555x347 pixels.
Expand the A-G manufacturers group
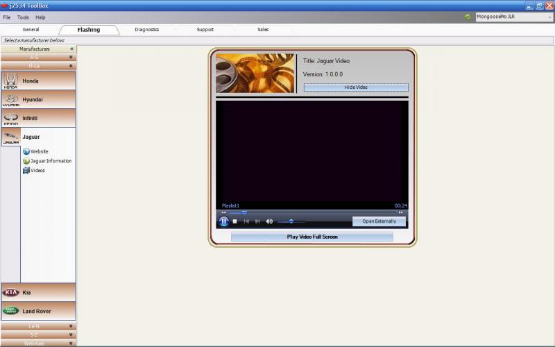38,57
